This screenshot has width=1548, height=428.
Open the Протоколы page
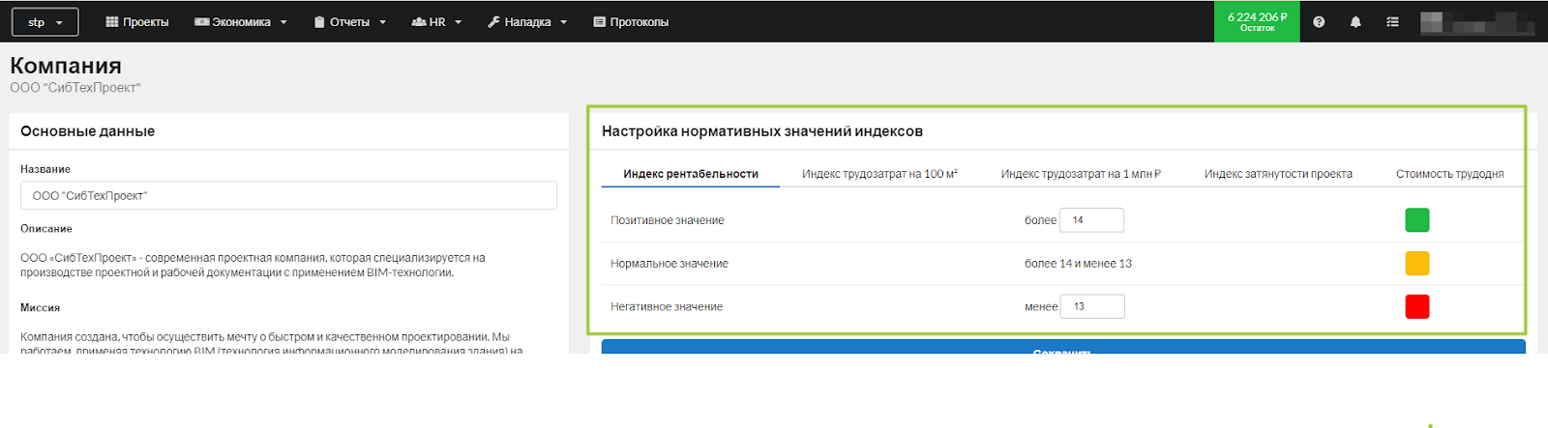coord(631,21)
